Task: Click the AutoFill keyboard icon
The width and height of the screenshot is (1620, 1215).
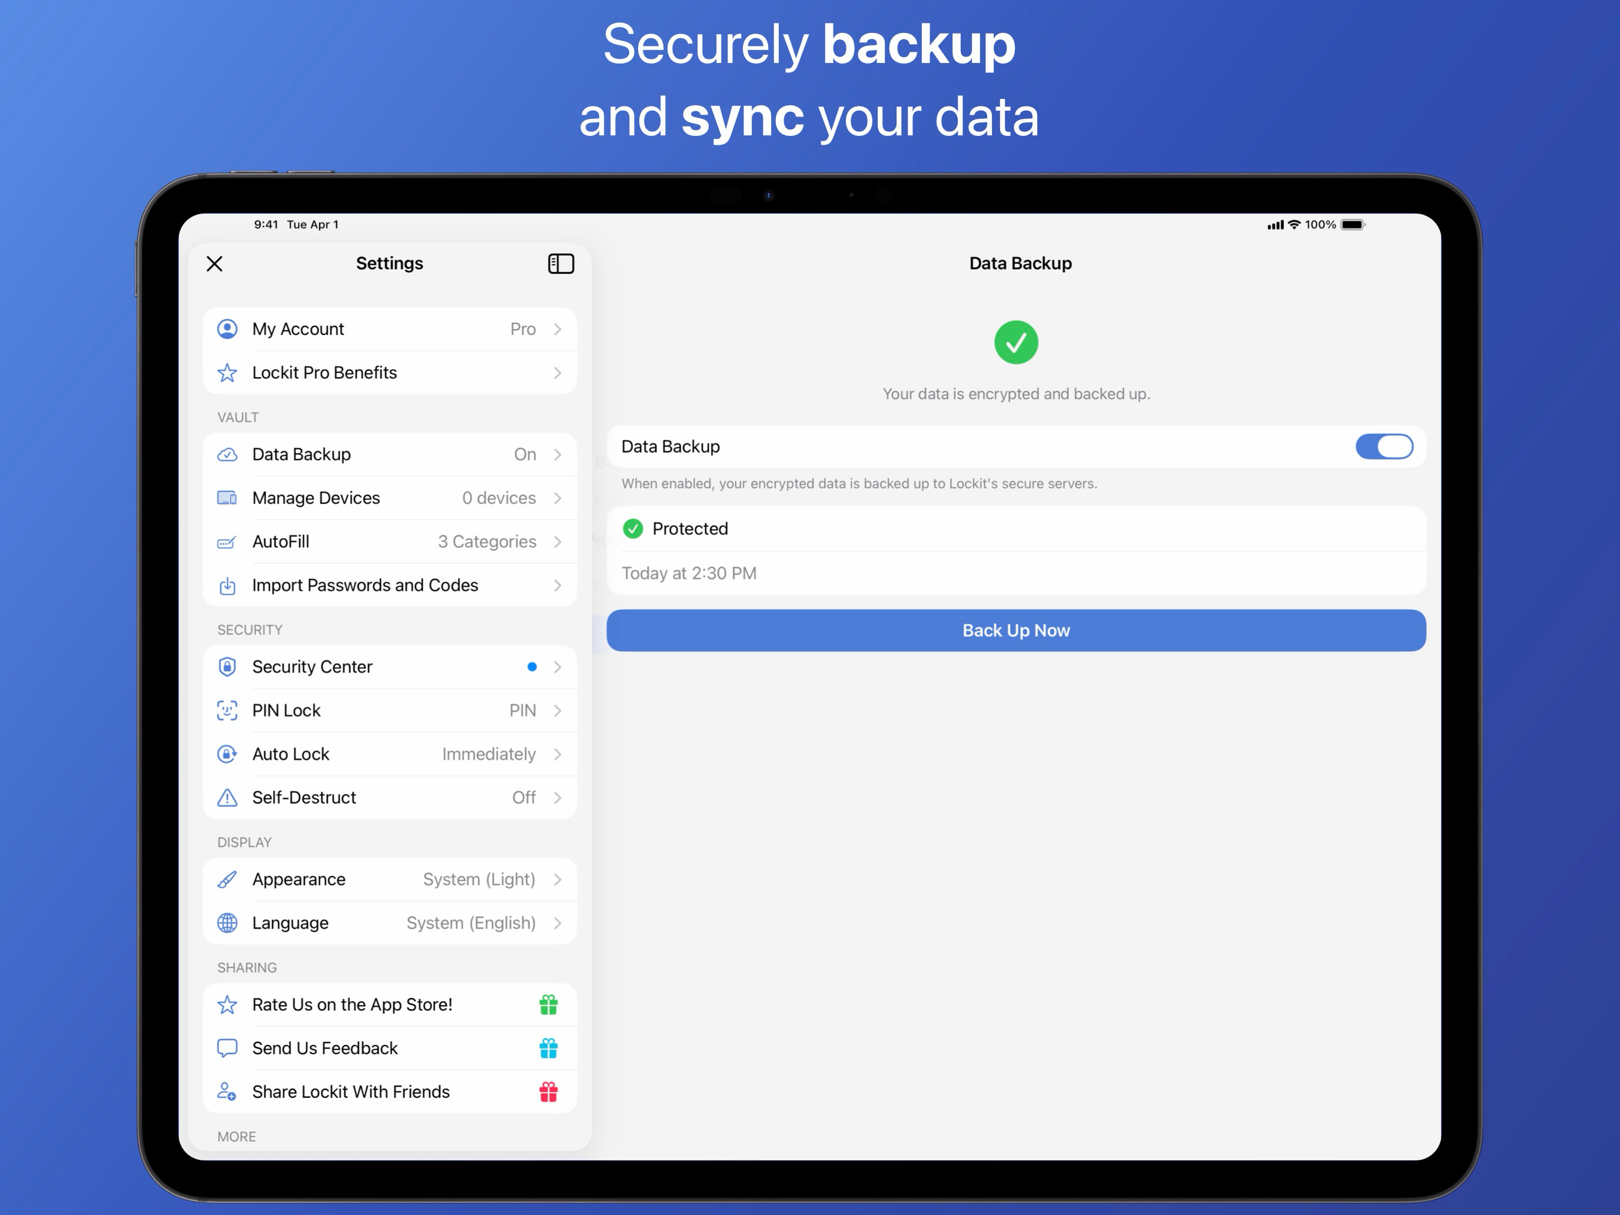Action: [227, 542]
